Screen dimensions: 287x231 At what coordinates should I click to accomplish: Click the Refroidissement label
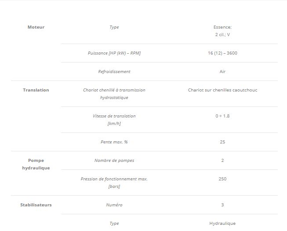coord(114,72)
